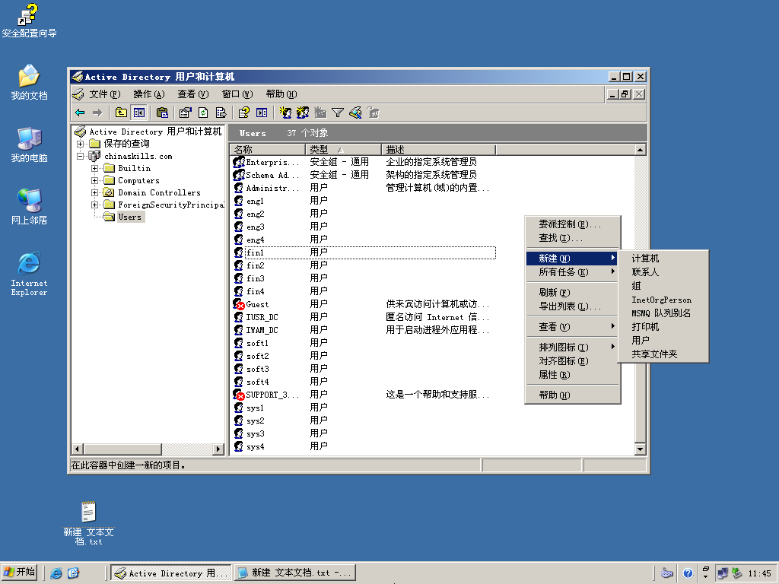Choose 组 from the 新建 submenu
The height and width of the screenshot is (584, 779).
tap(663, 286)
